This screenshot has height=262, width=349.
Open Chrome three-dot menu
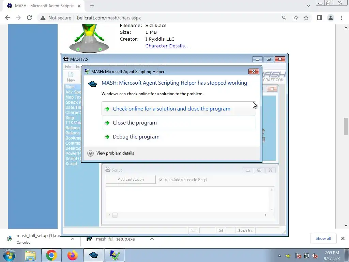click(342, 18)
